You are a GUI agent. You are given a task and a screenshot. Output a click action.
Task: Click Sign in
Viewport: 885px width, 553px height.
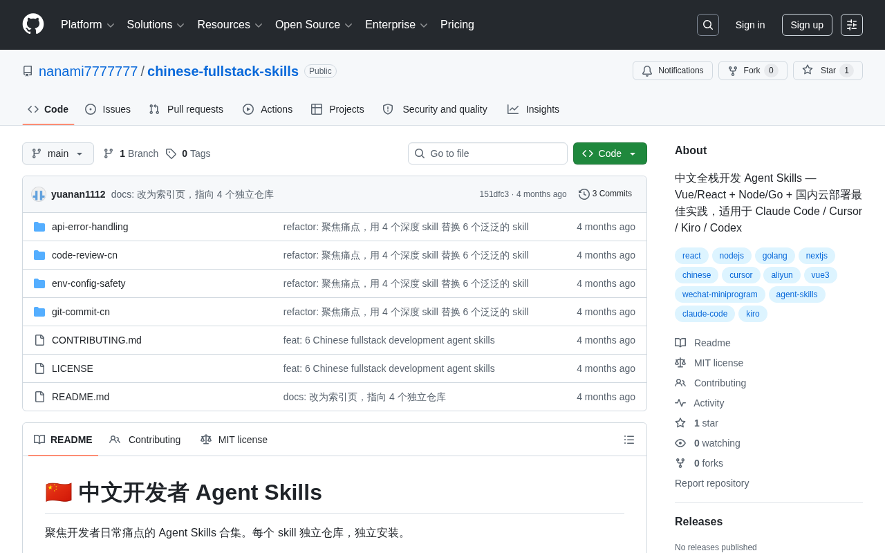pos(750,25)
